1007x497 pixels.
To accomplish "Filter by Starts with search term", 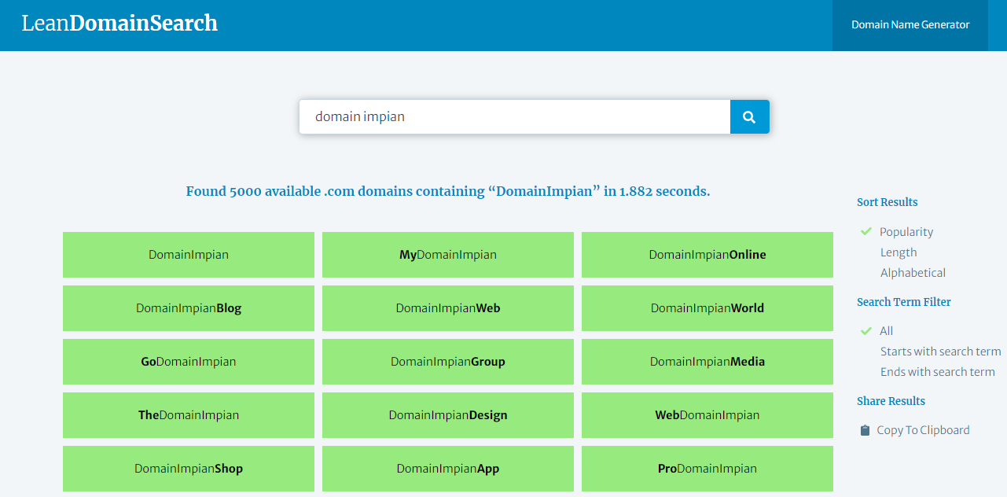I will tap(940, 351).
